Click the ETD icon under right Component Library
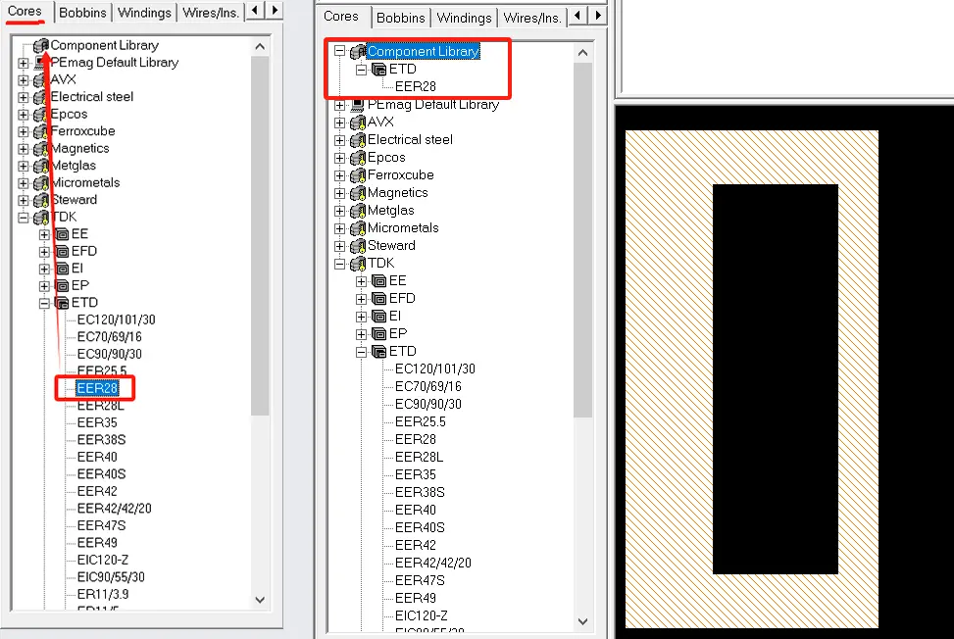Screen dimensions: 954x639 [x=379, y=70]
